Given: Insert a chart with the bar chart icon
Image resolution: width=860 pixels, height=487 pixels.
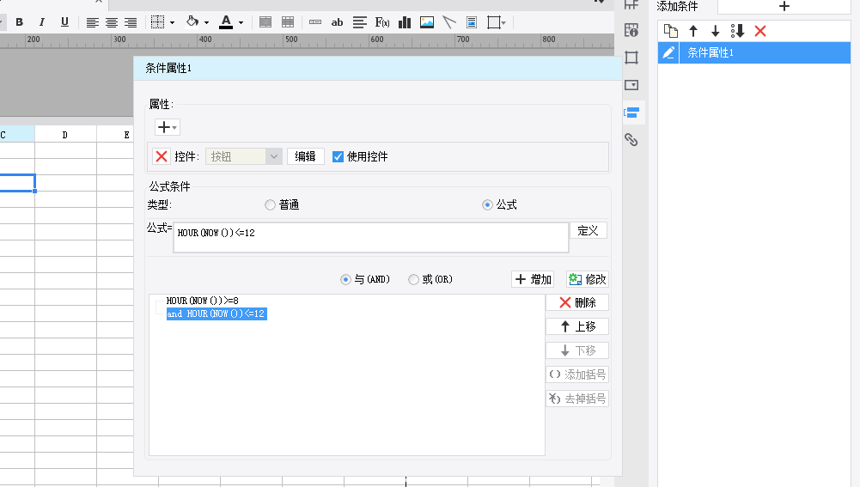Looking at the screenshot, I should [405, 22].
